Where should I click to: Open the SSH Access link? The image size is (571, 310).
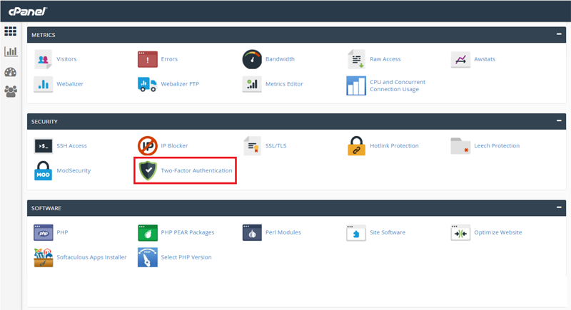72,145
